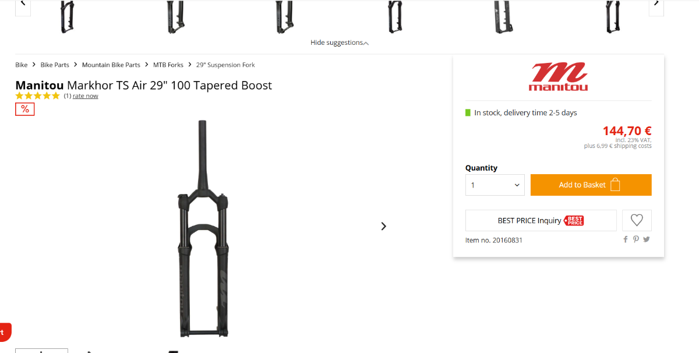
Task: Go to Bike breadcrumb
Action: (22, 65)
